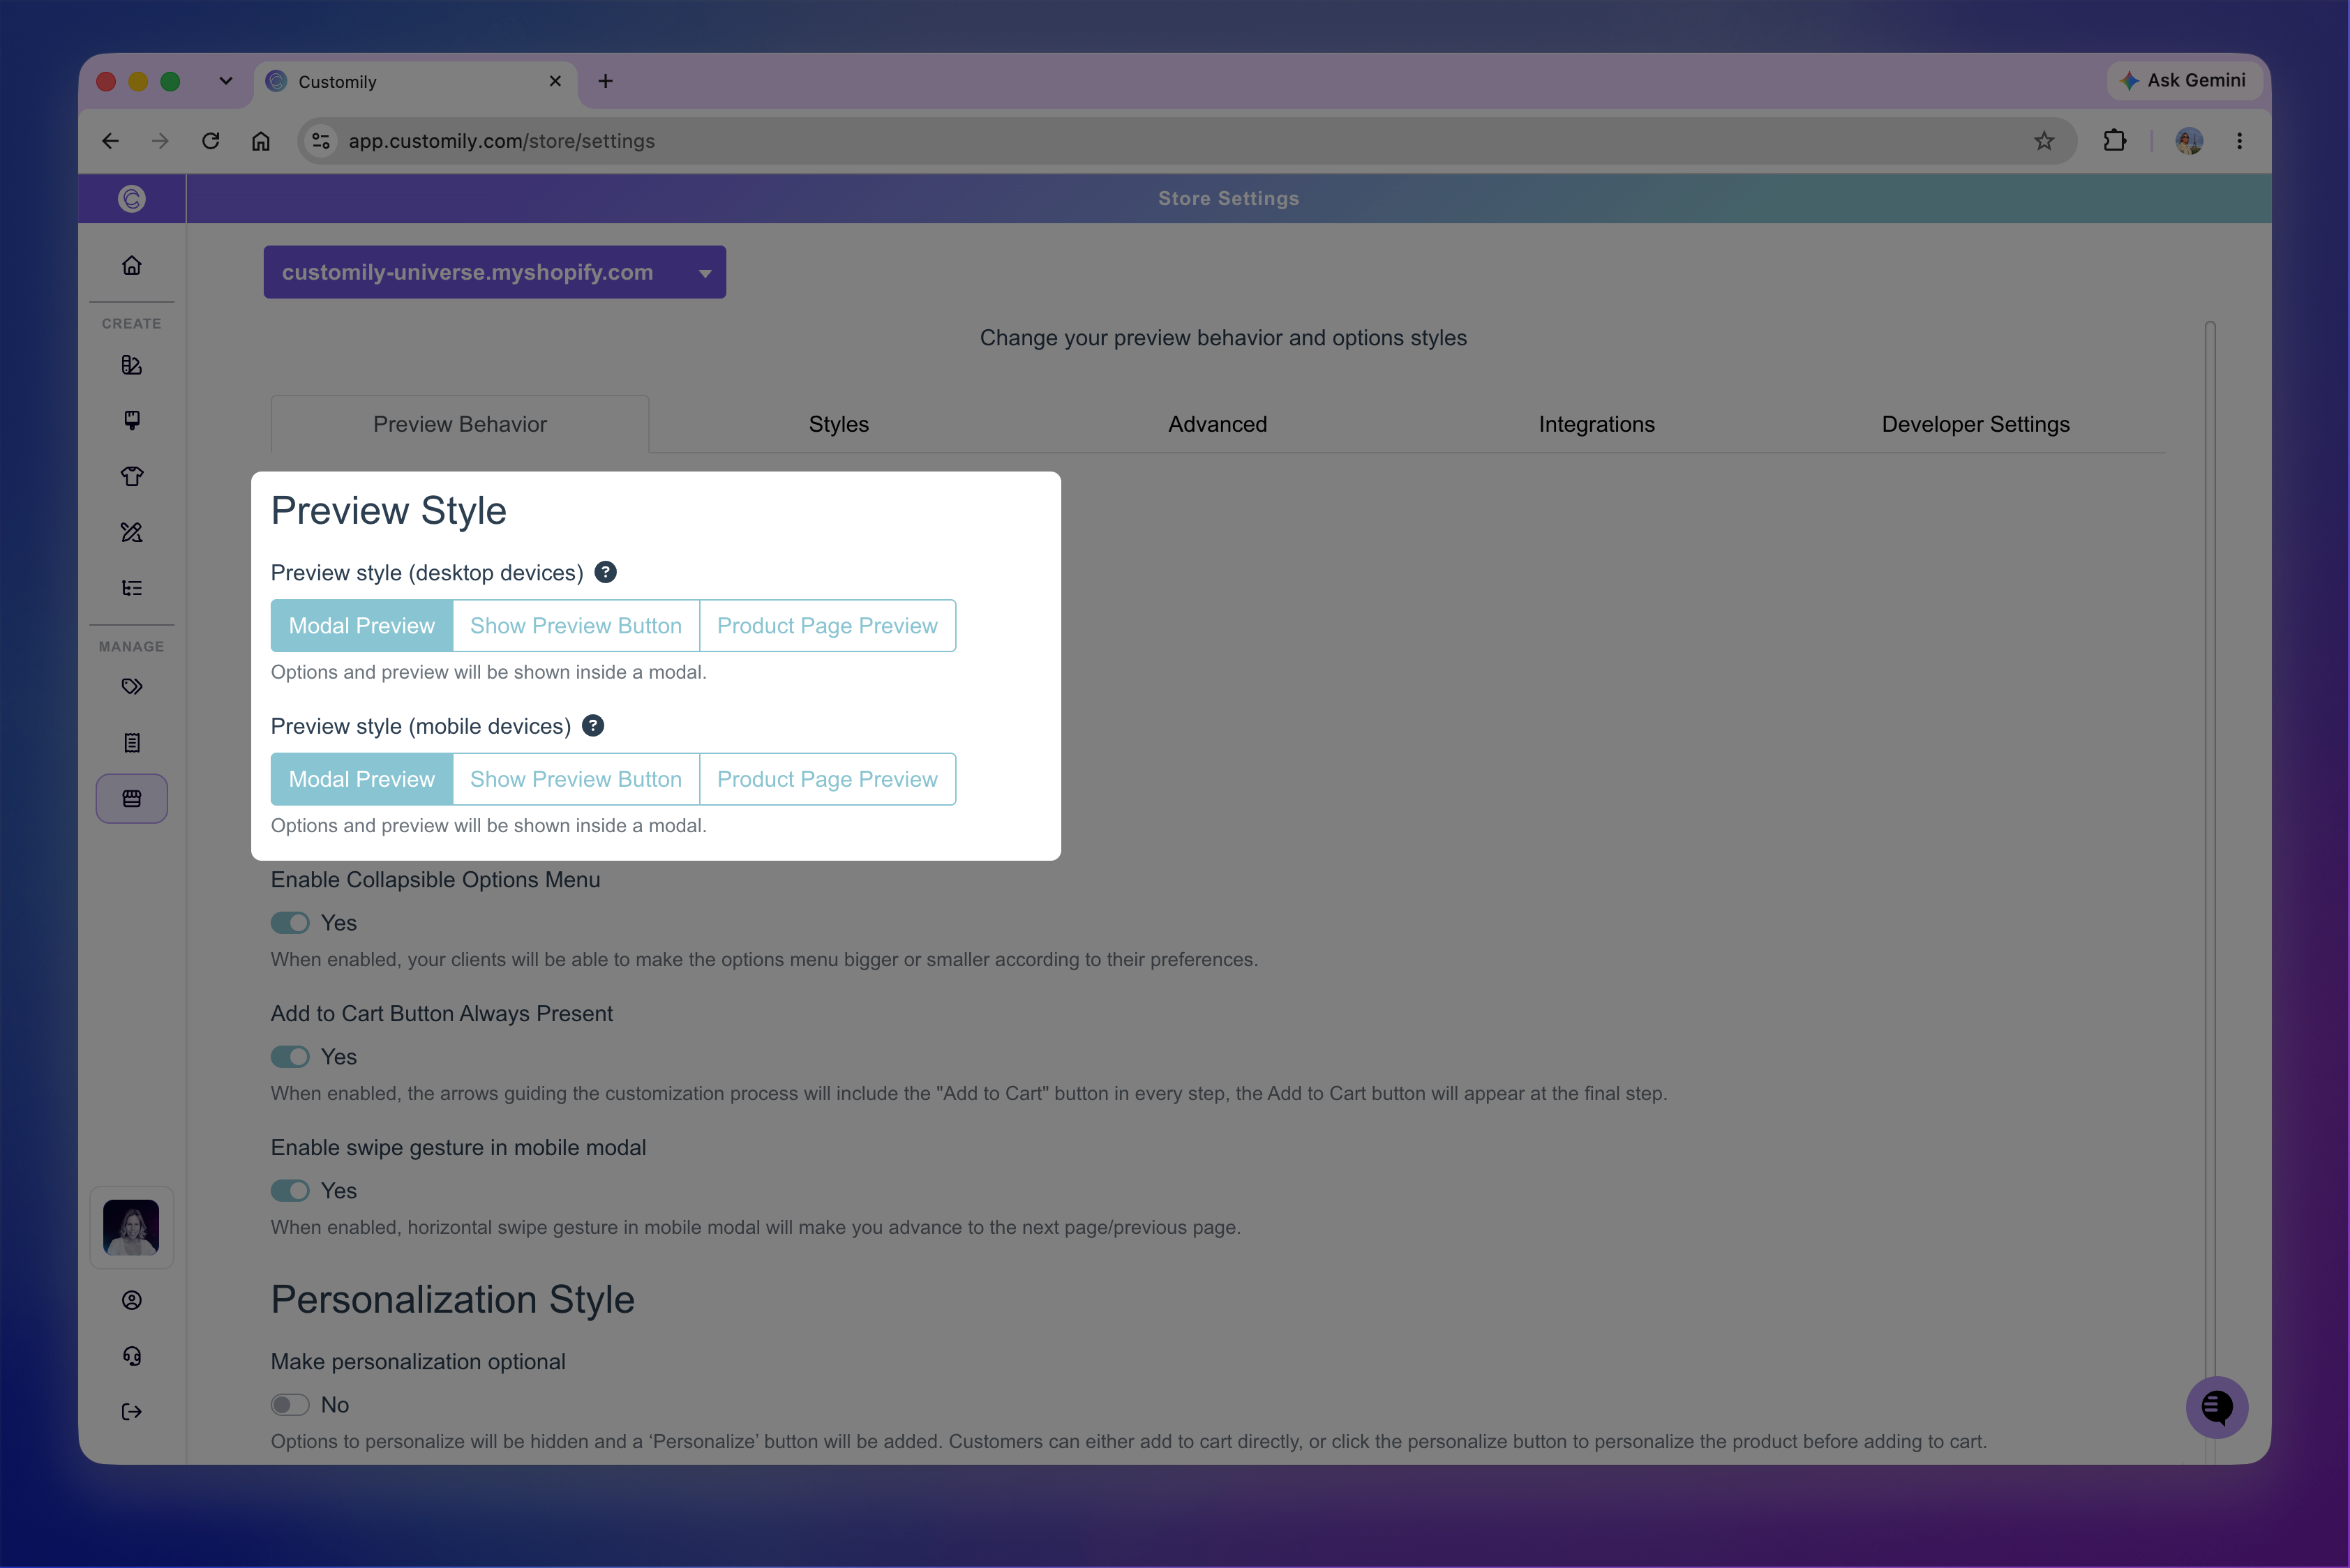2350x1568 pixels.
Task: Select Show Preview Button for desktop devices
Action: (x=576, y=626)
